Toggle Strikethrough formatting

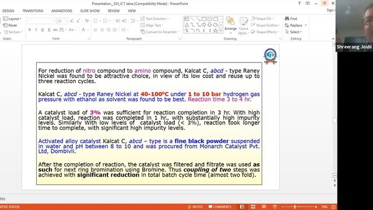(55, 30)
